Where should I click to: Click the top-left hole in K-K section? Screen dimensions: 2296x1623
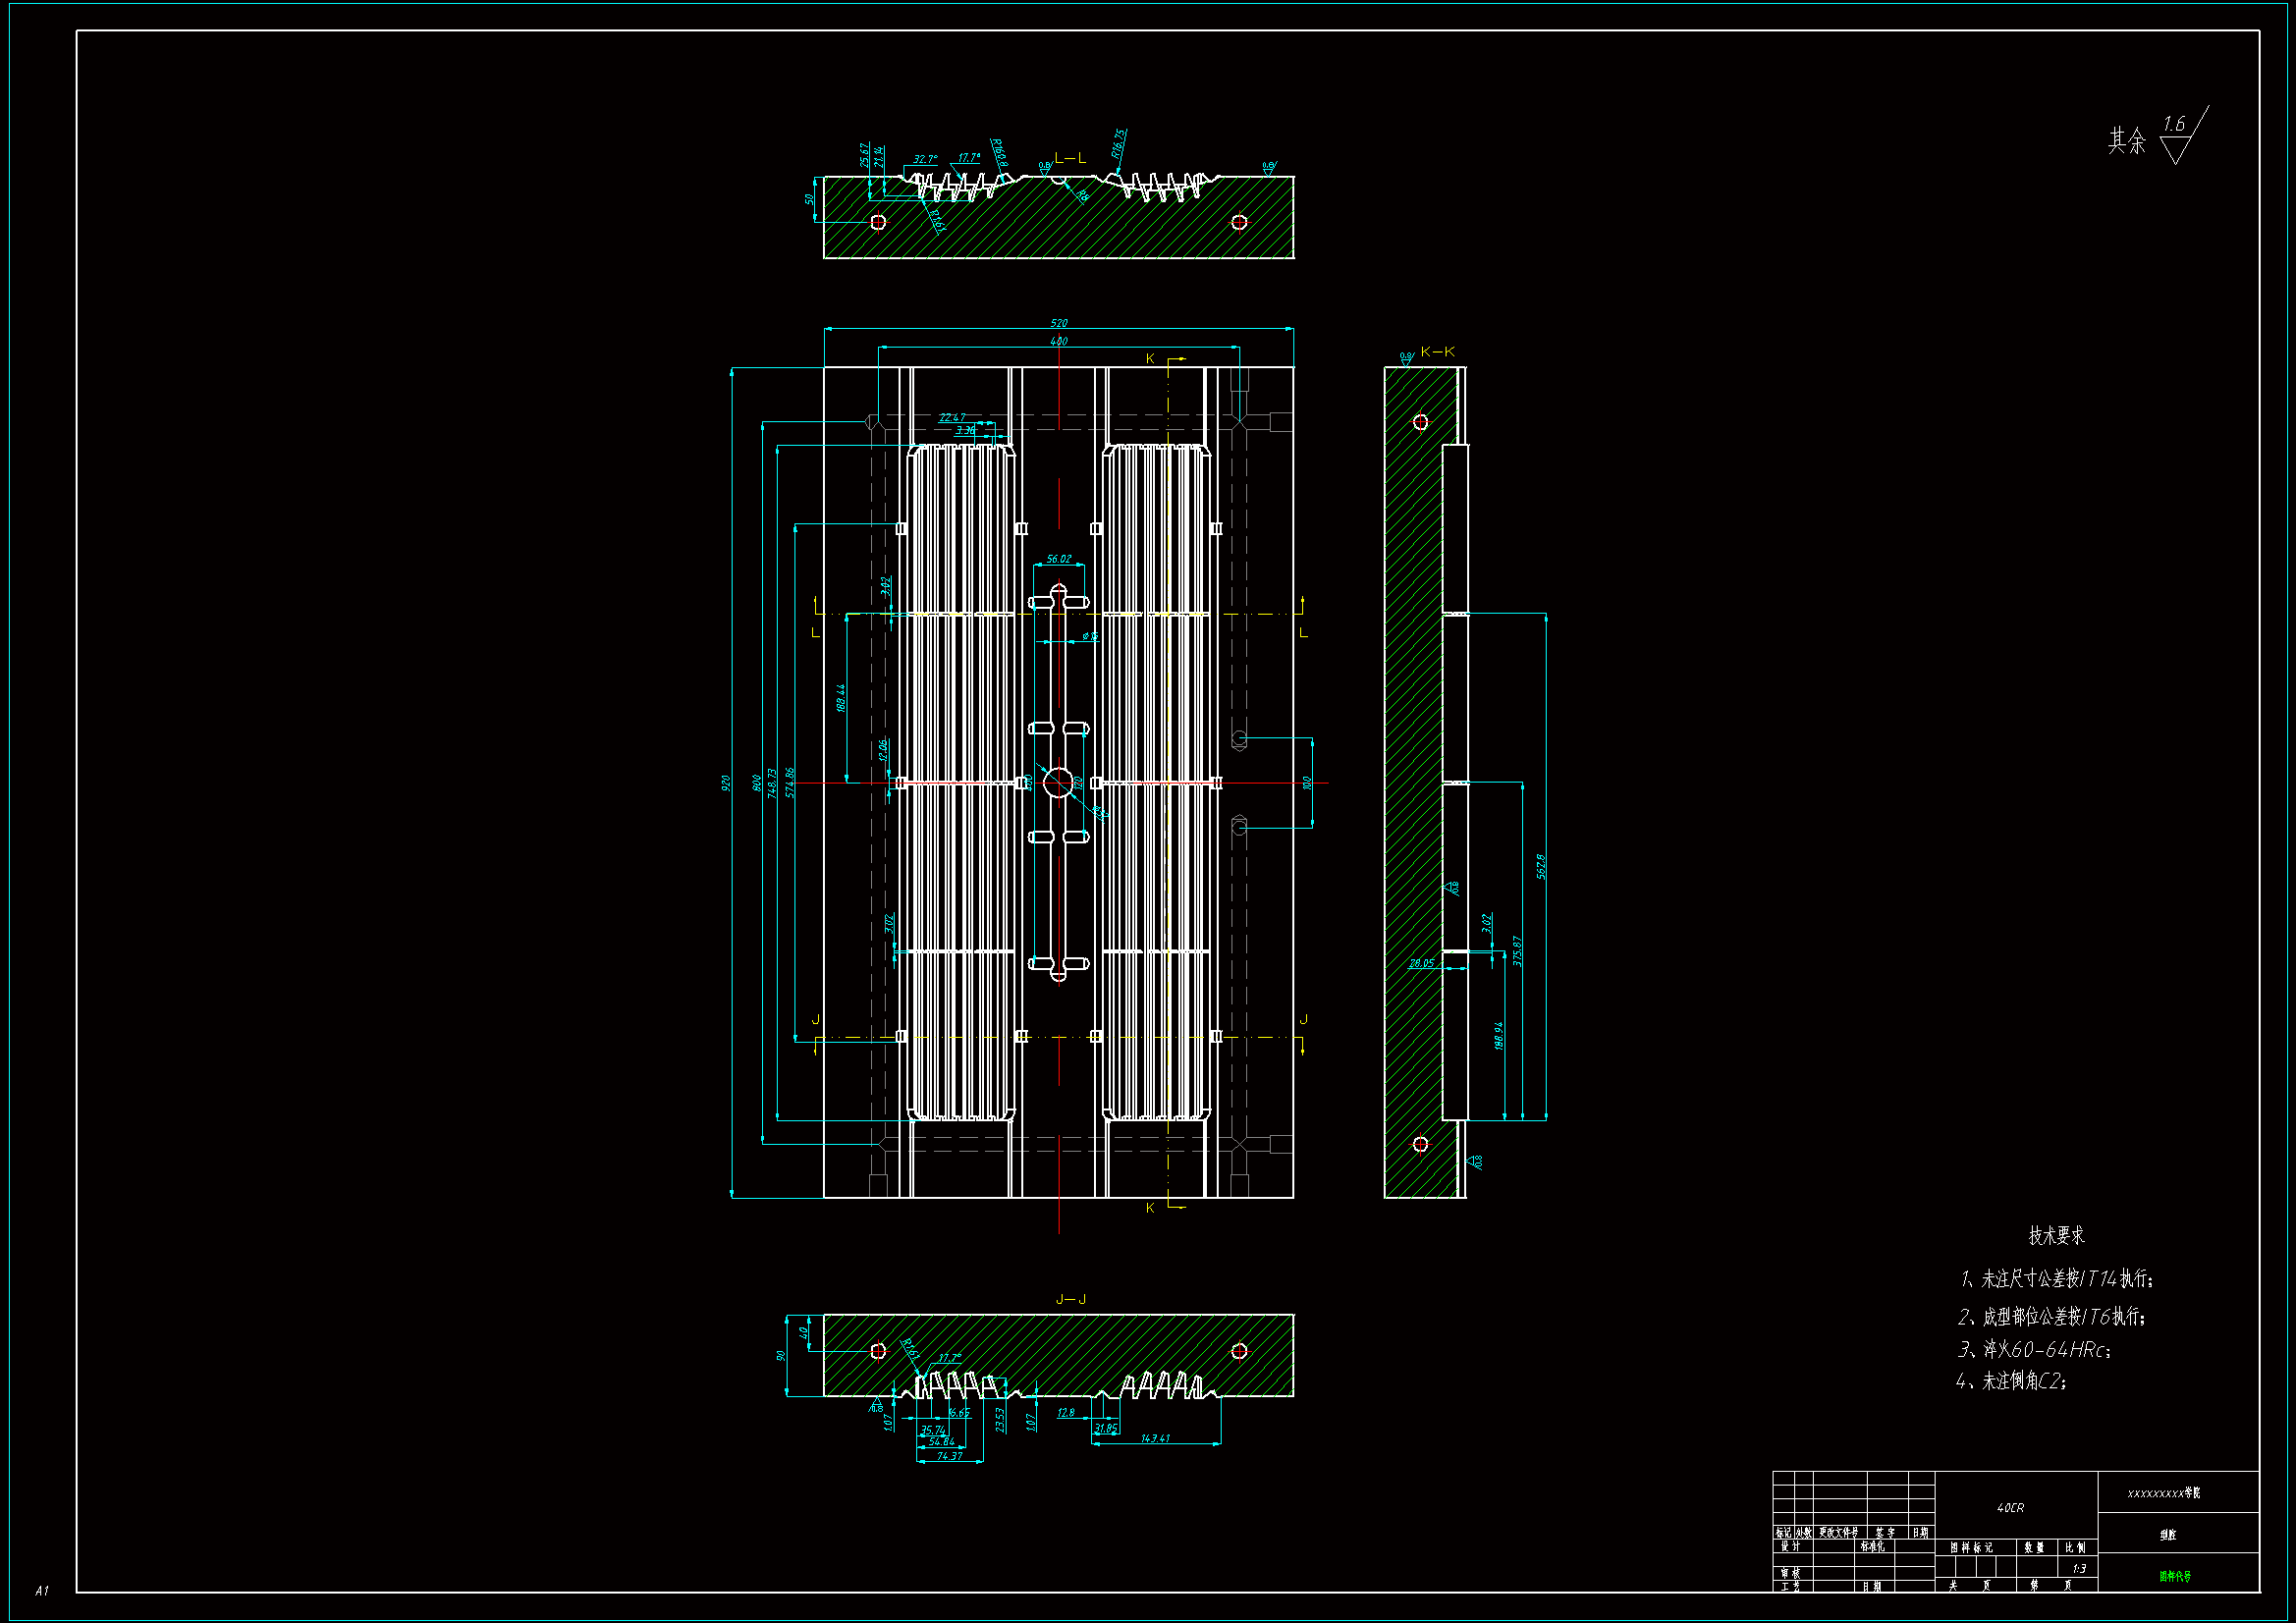(1420, 422)
